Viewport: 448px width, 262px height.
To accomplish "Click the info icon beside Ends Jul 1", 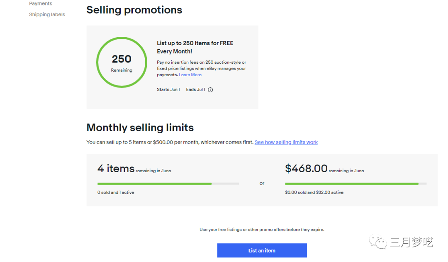I will [210, 90].
